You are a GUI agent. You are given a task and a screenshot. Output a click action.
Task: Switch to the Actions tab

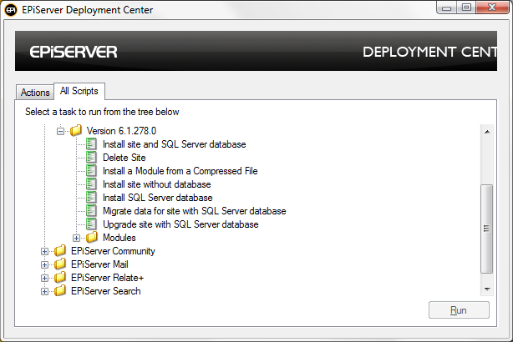35,93
